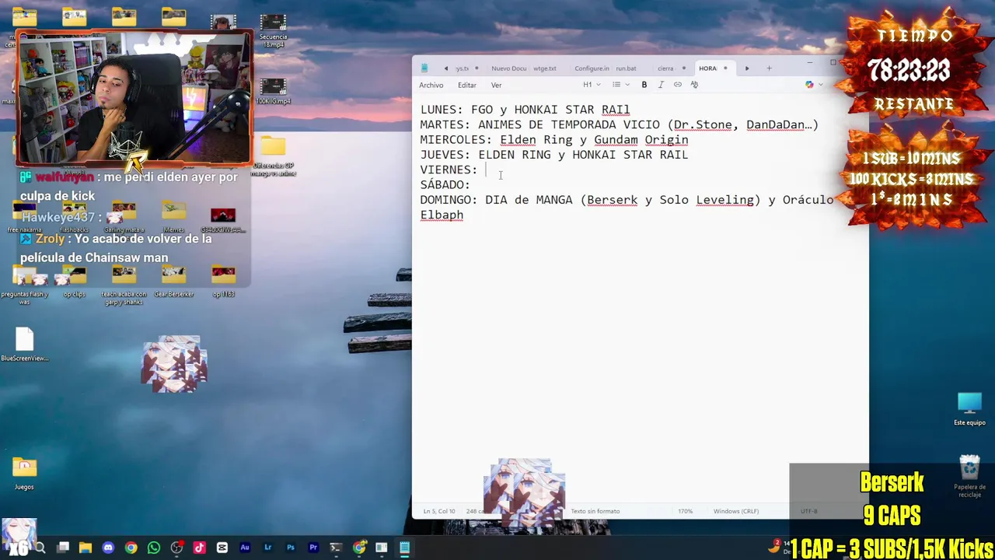
Task: Switch to the Nuevo Docu tab
Action: click(x=508, y=68)
